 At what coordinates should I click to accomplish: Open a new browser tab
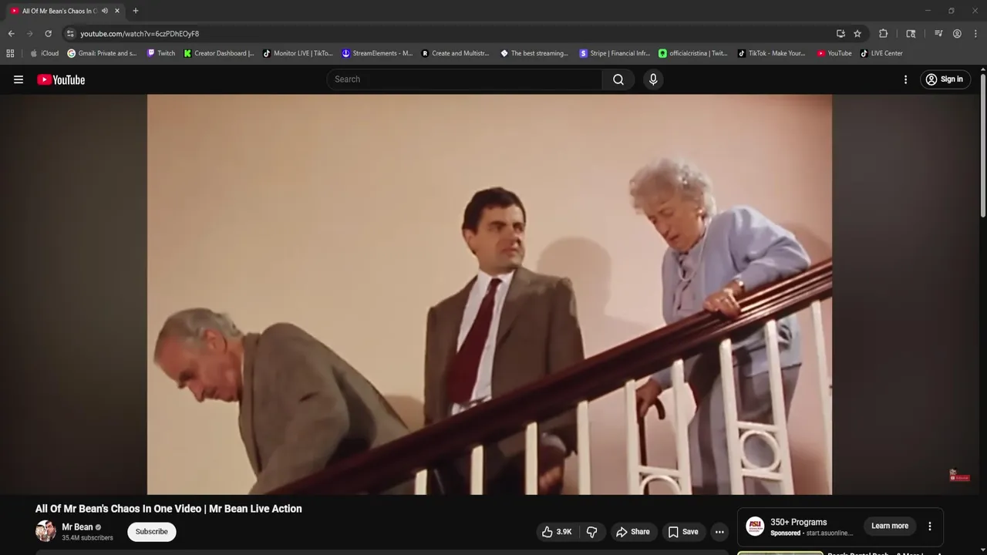point(136,11)
